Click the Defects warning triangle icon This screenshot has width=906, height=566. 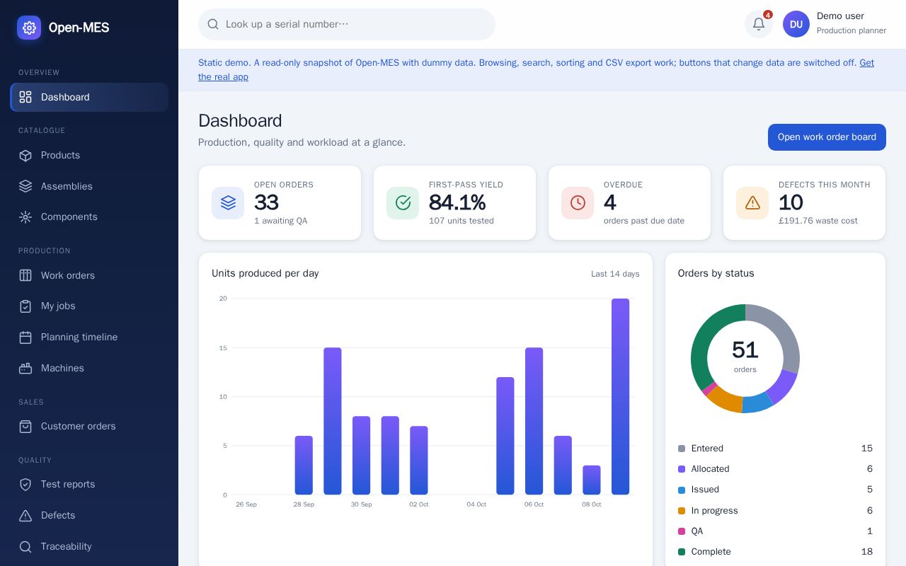click(x=25, y=515)
